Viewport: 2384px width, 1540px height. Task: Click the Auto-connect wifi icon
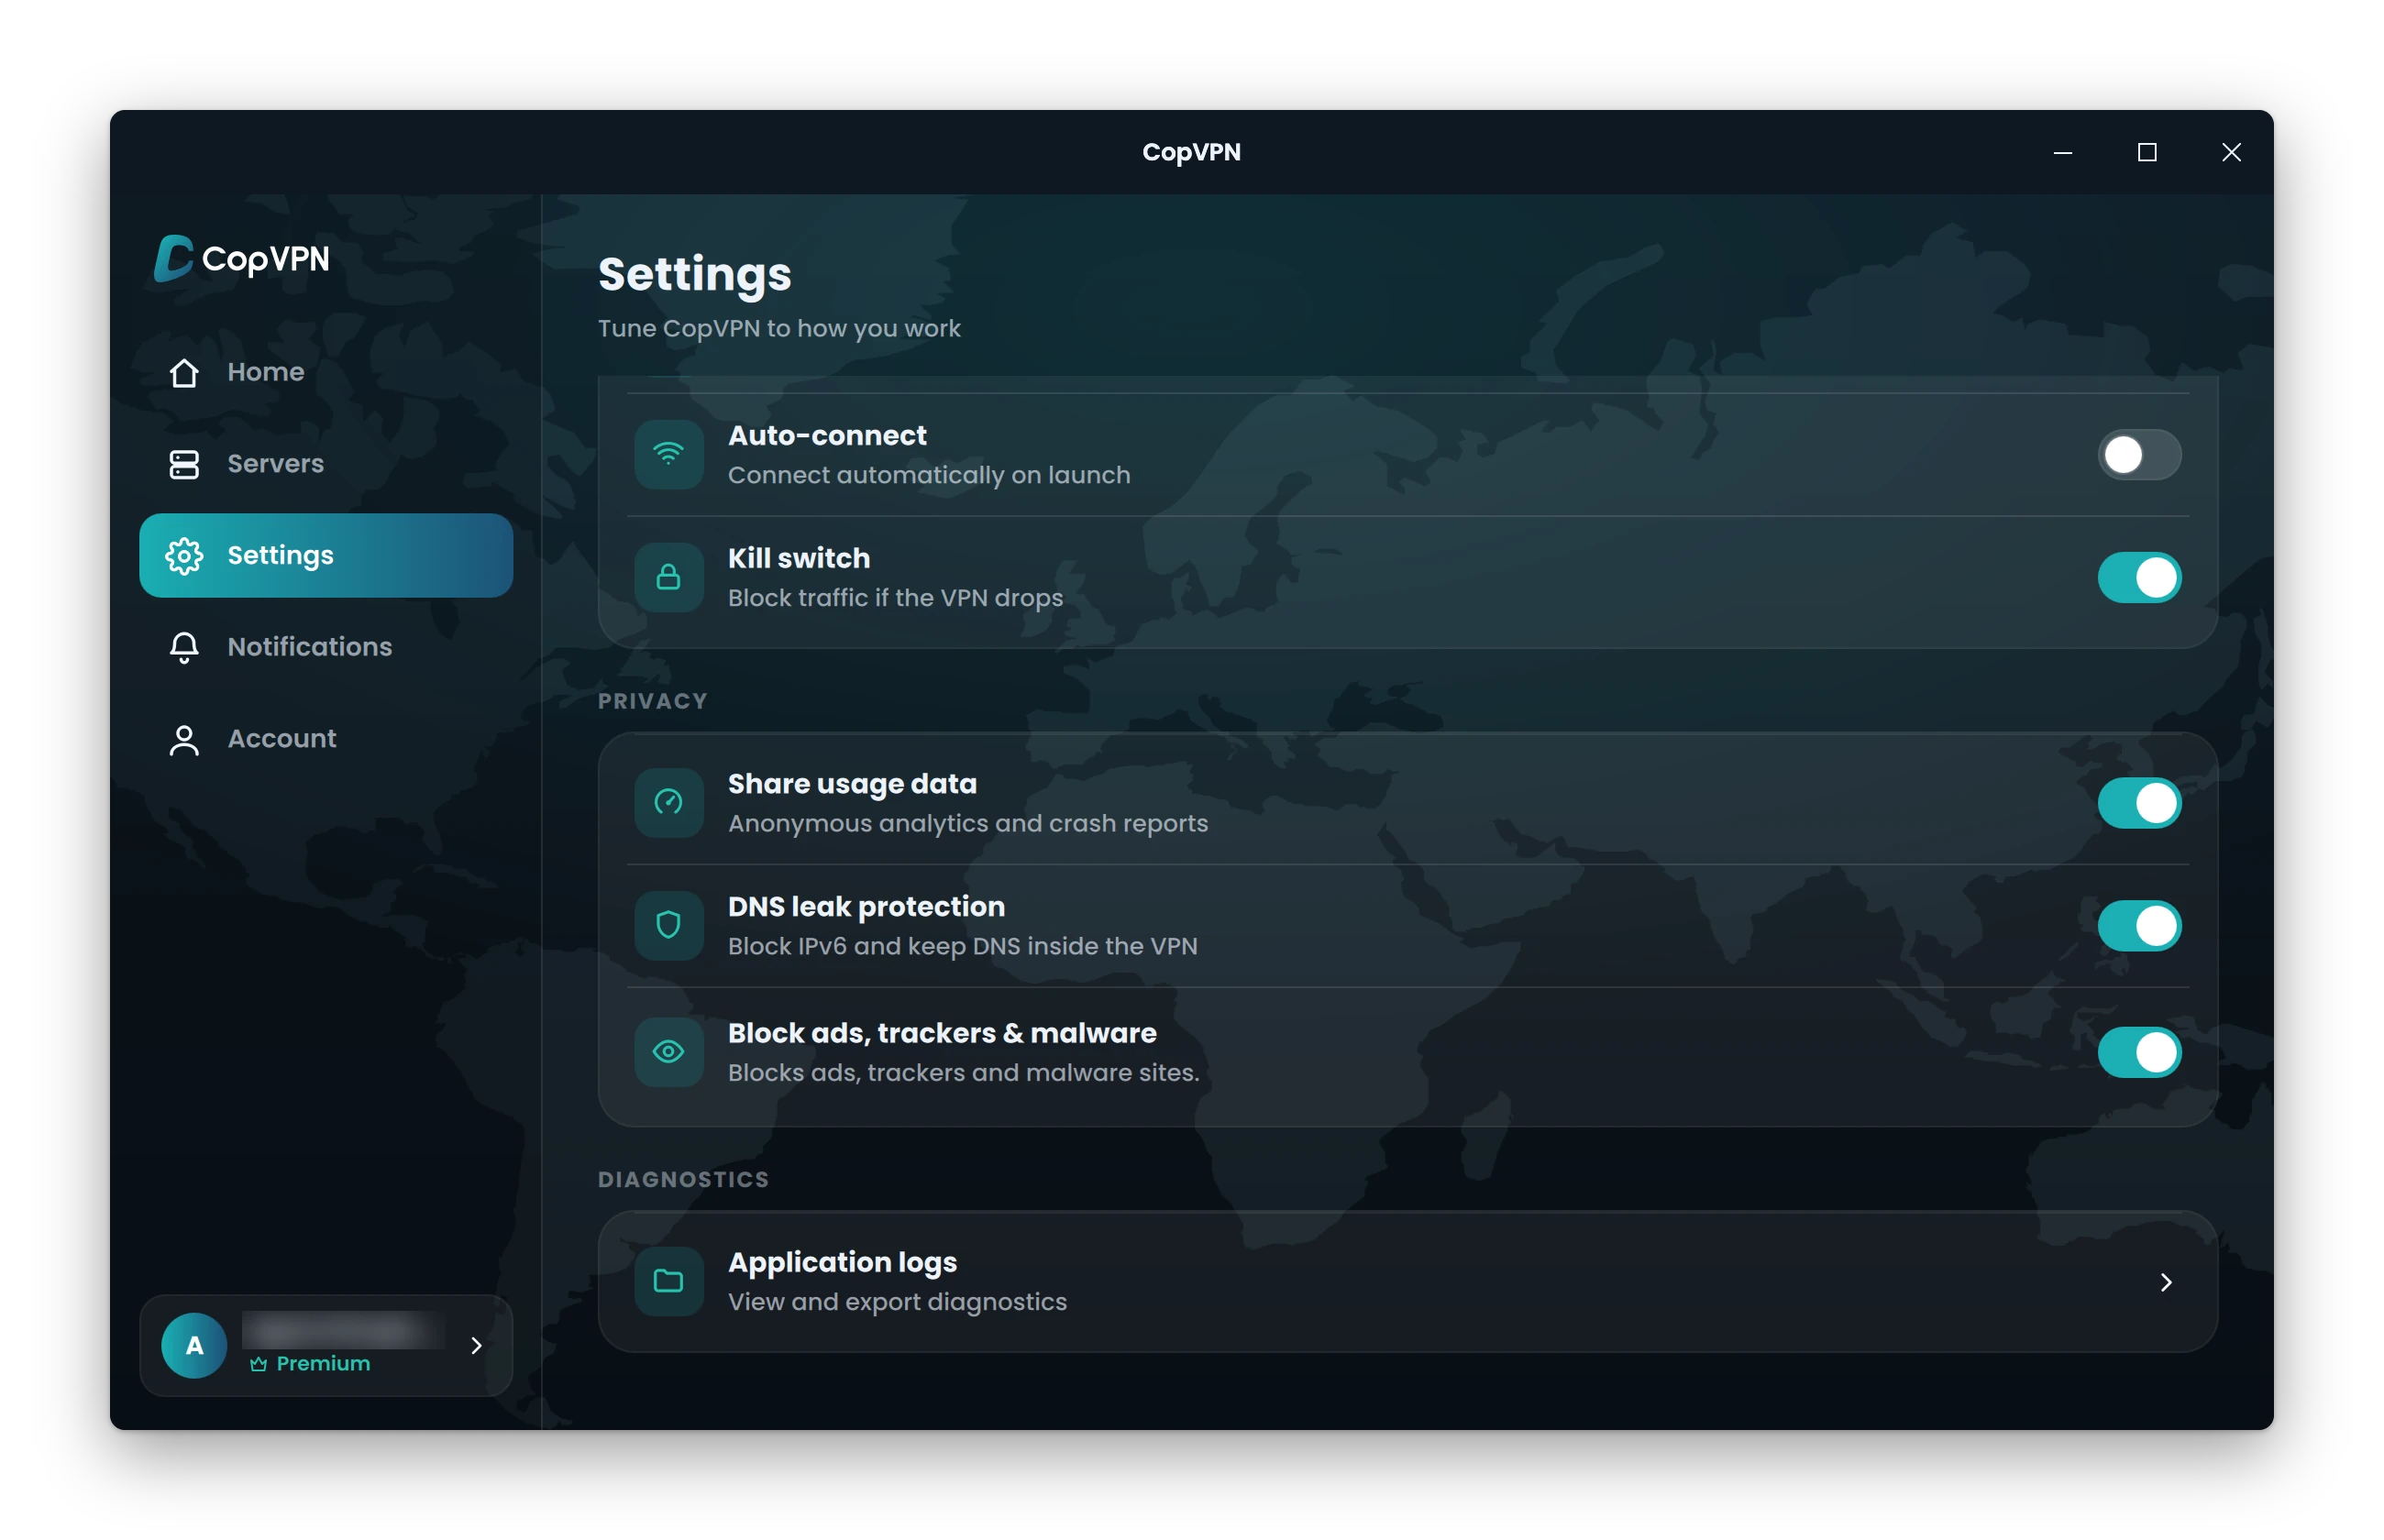click(669, 455)
